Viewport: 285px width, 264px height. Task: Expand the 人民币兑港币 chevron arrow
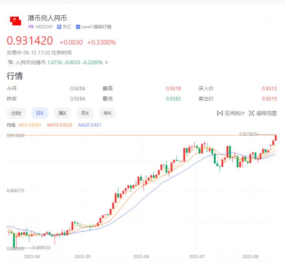[106, 62]
